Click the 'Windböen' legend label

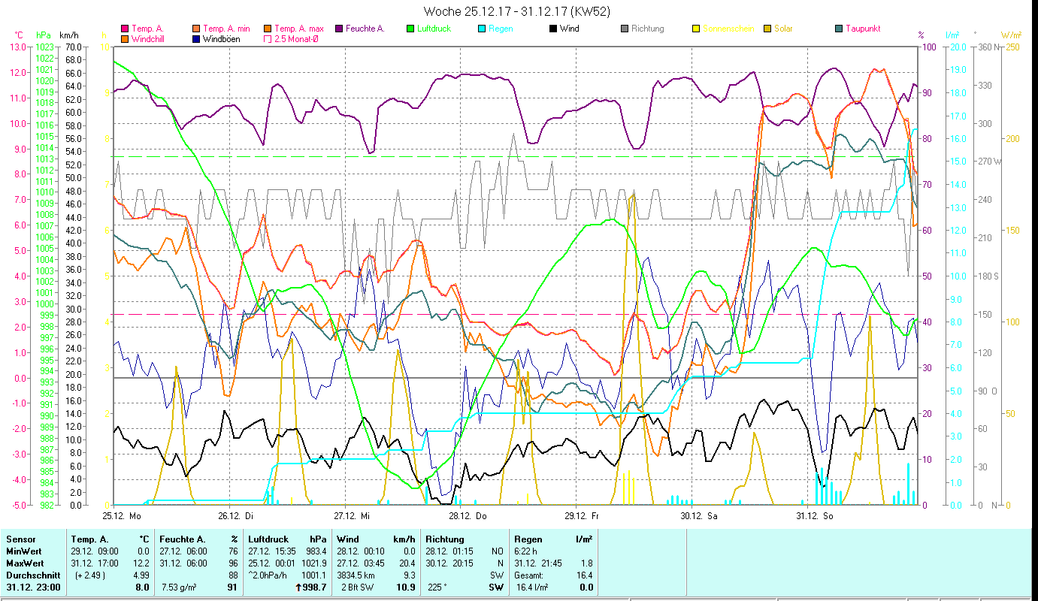tap(222, 38)
